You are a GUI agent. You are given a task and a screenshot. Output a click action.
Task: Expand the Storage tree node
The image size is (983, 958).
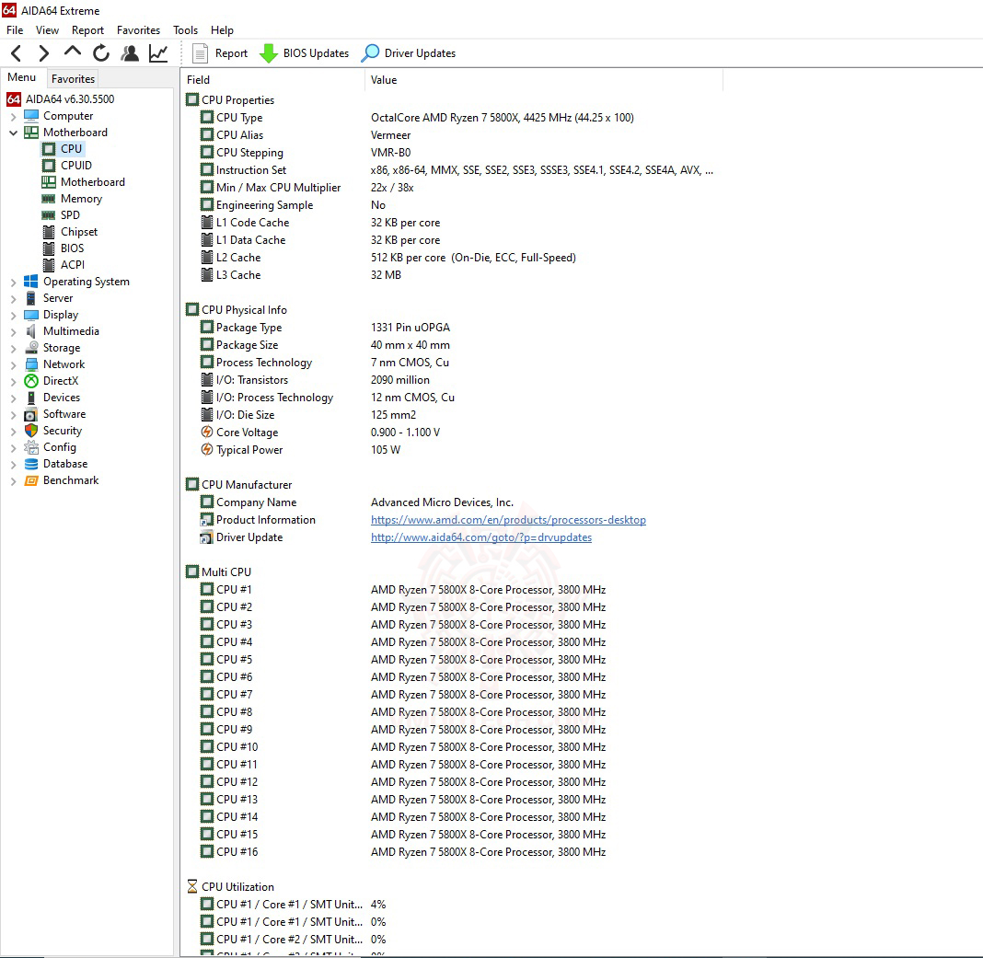click(13, 349)
